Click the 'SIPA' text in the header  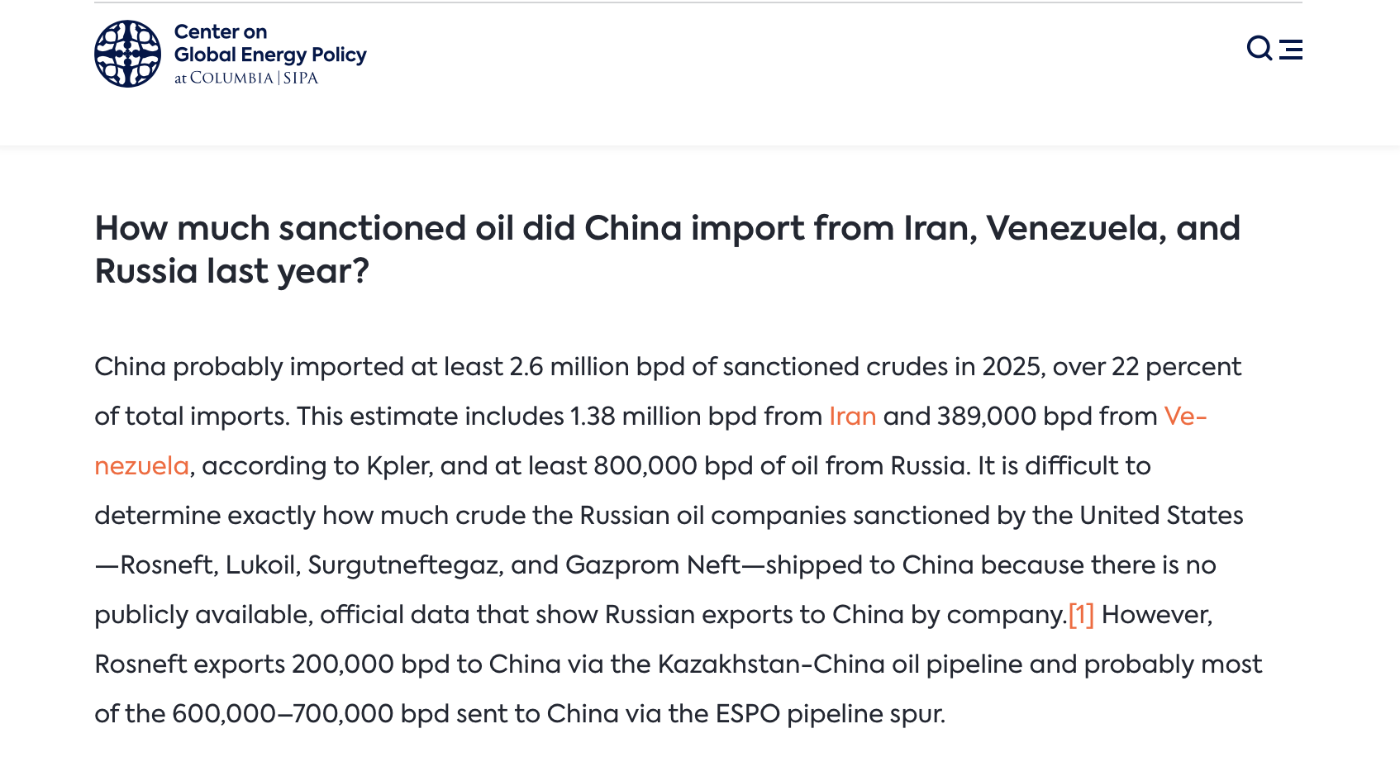(301, 79)
